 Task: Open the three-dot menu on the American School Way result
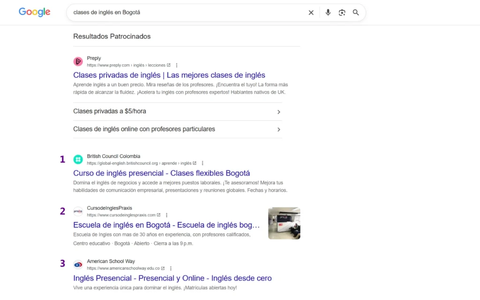click(171, 268)
